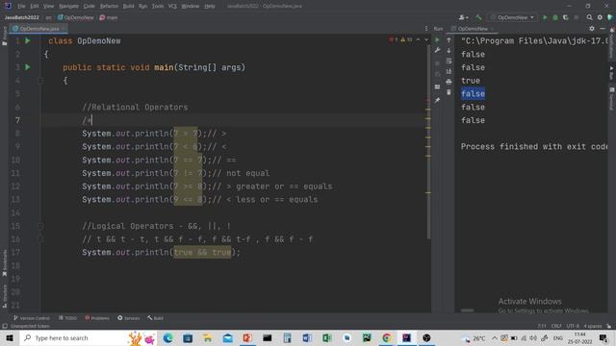Click CRLF line separator in status bar
616x346 pixels.
[556, 326]
